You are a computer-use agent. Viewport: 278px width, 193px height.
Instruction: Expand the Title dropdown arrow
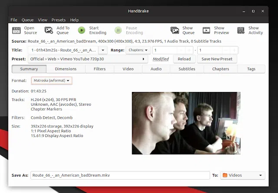pos(103,50)
